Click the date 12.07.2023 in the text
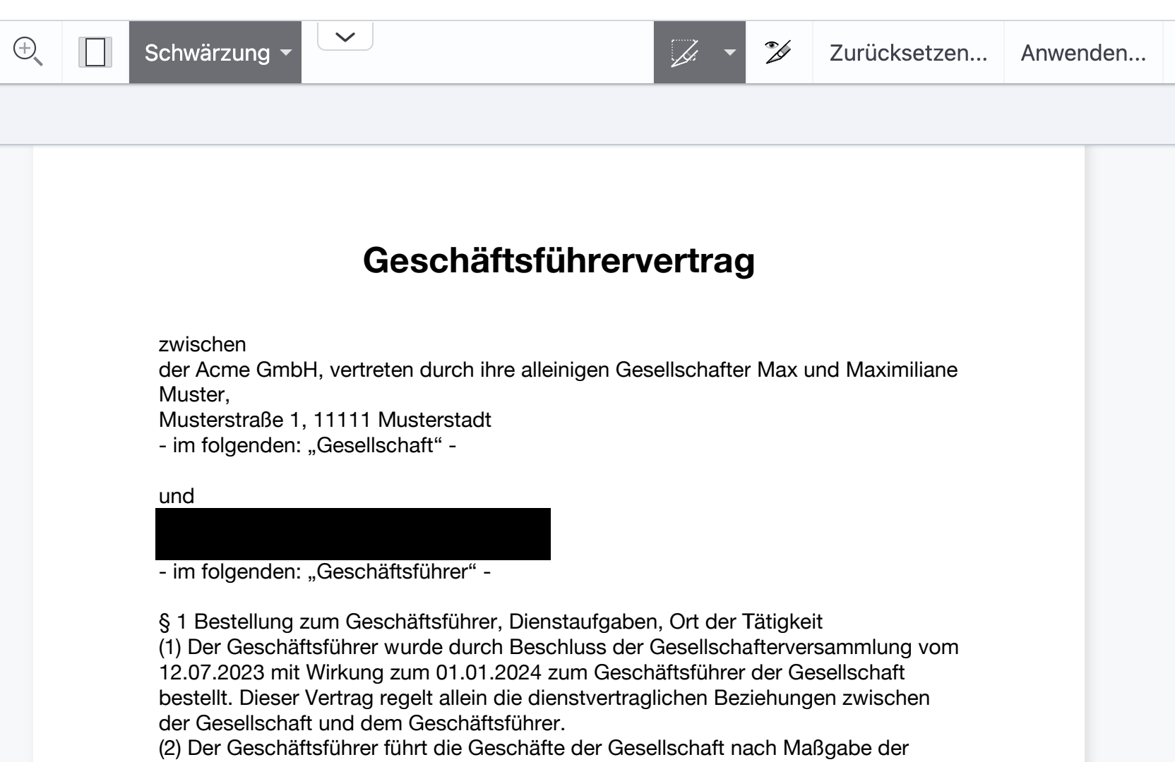 [x=212, y=672]
